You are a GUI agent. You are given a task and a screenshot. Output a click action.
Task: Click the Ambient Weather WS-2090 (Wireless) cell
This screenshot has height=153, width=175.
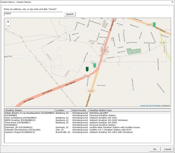[109, 120]
